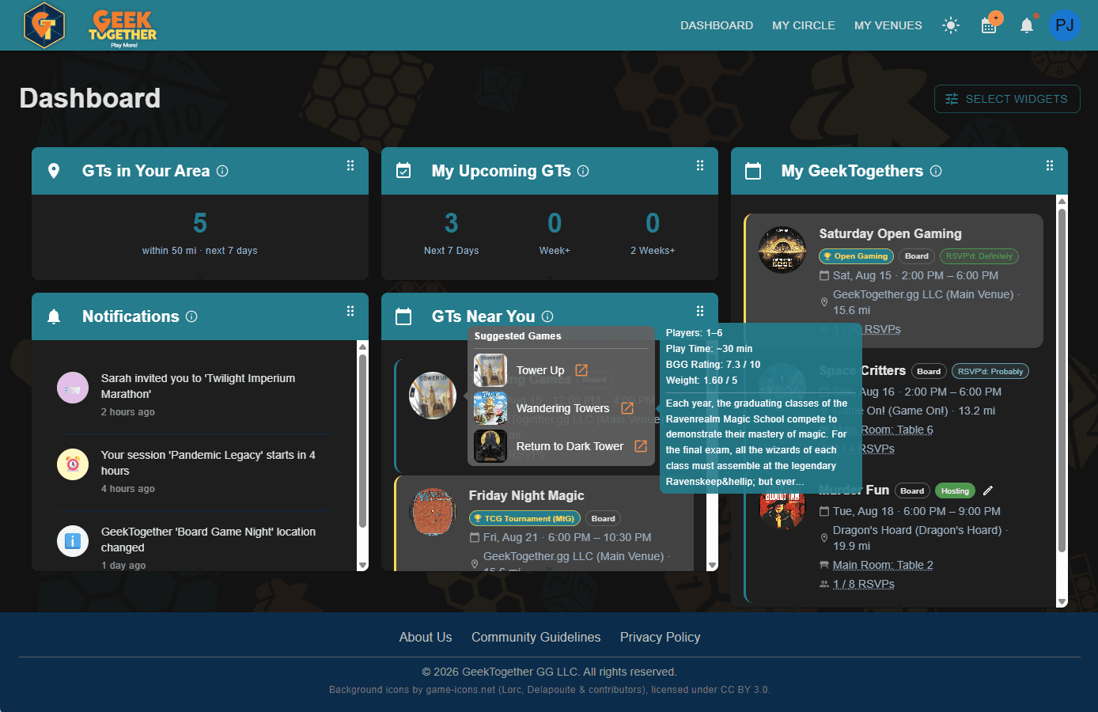Viewport: 1098px width, 712px height.
Task: Click Murder Fun event thumbnail
Action: [782, 509]
